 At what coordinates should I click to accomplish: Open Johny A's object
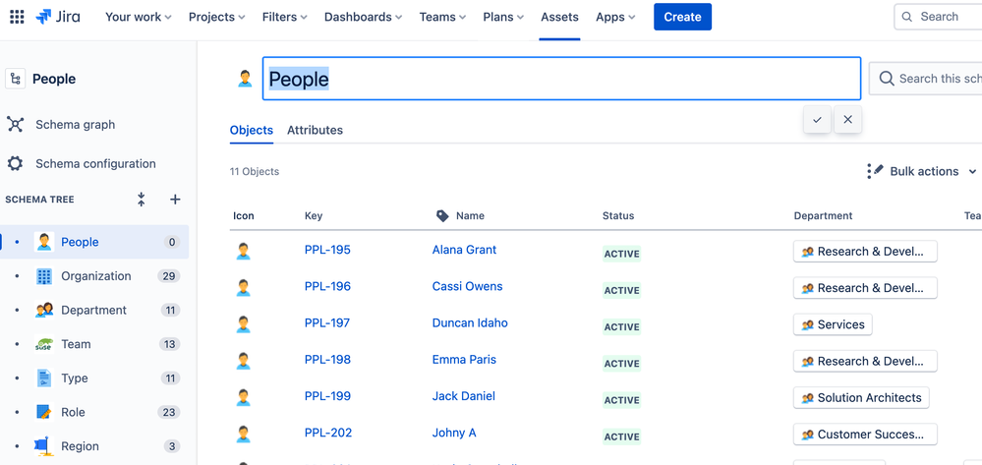tap(454, 433)
